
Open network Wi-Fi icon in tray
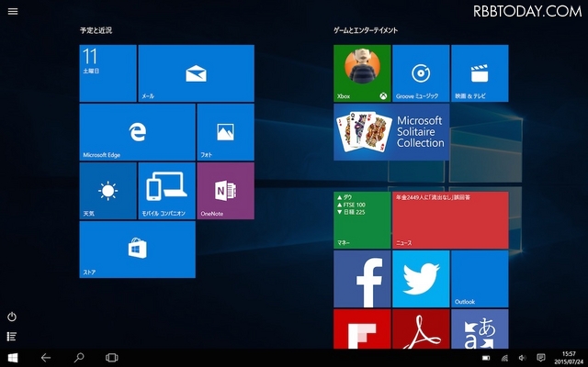[x=504, y=358]
